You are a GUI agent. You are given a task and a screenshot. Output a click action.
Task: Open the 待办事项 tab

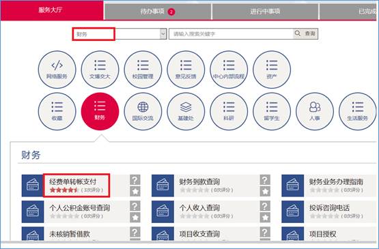[158, 12]
